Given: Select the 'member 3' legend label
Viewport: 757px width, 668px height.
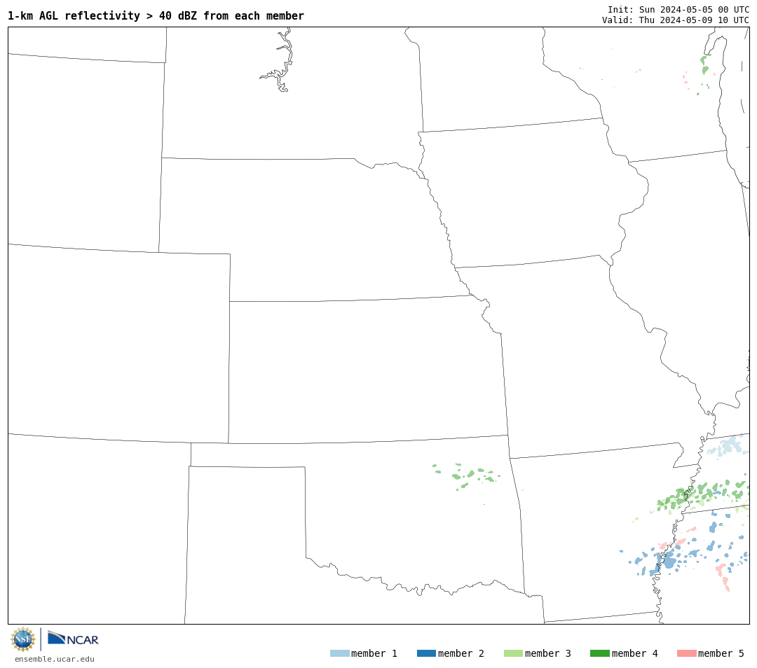Looking at the screenshot, I should point(548,653).
